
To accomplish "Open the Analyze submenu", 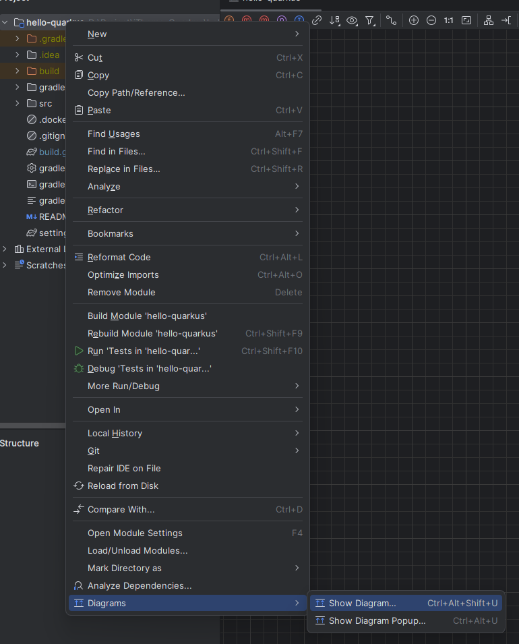I will [x=187, y=187].
